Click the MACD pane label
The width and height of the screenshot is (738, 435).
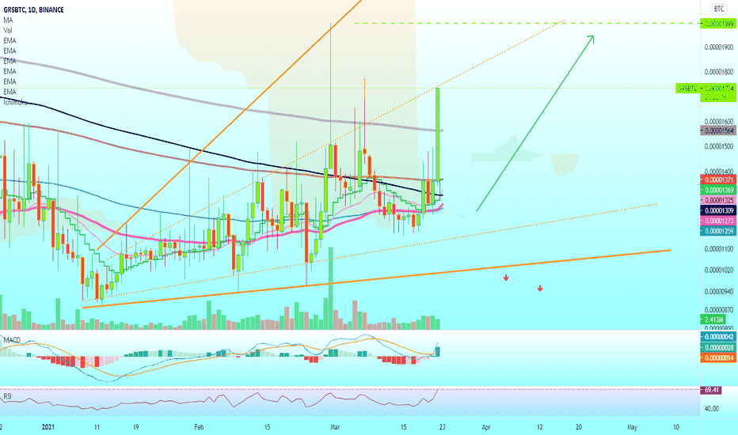tap(12, 339)
